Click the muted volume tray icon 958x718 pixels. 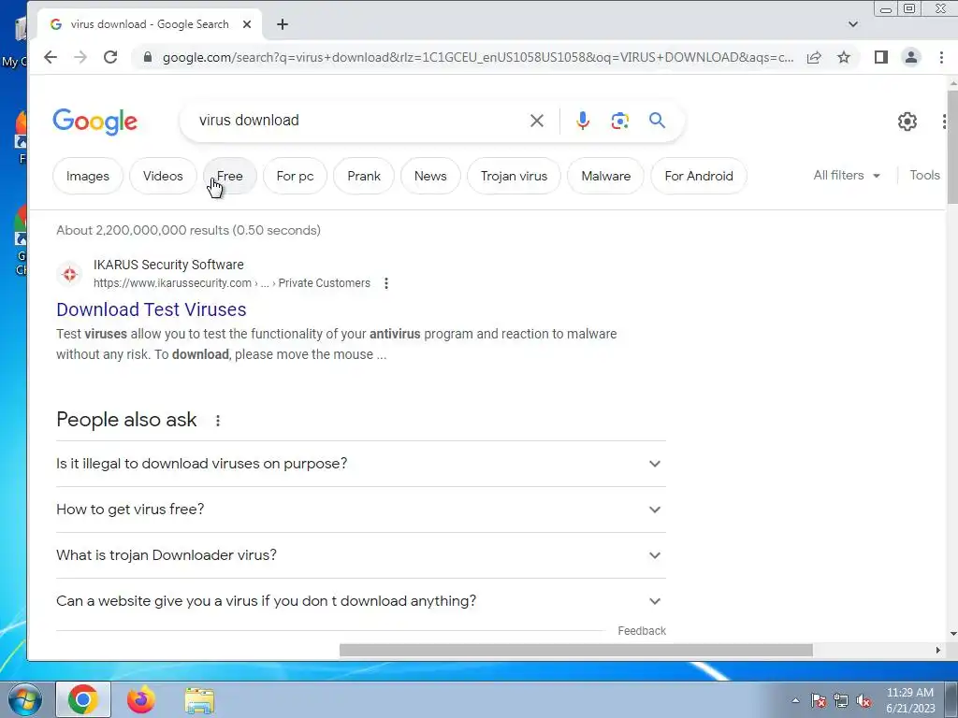pos(864,701)
